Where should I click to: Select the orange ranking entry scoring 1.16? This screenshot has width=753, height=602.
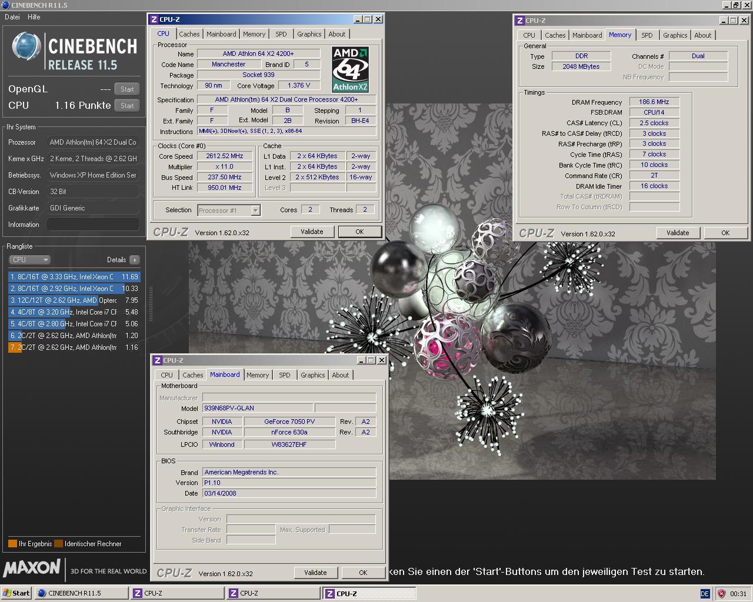[x=74, y=347]
